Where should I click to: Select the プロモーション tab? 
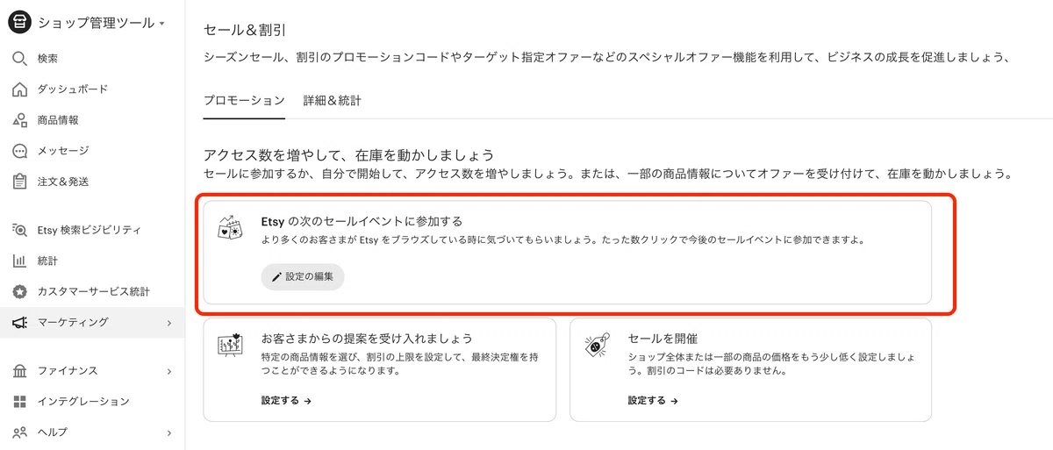[245, 101]
